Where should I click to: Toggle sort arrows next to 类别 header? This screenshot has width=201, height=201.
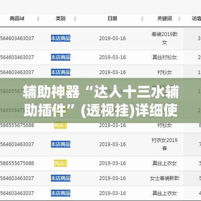pos(75,19)
